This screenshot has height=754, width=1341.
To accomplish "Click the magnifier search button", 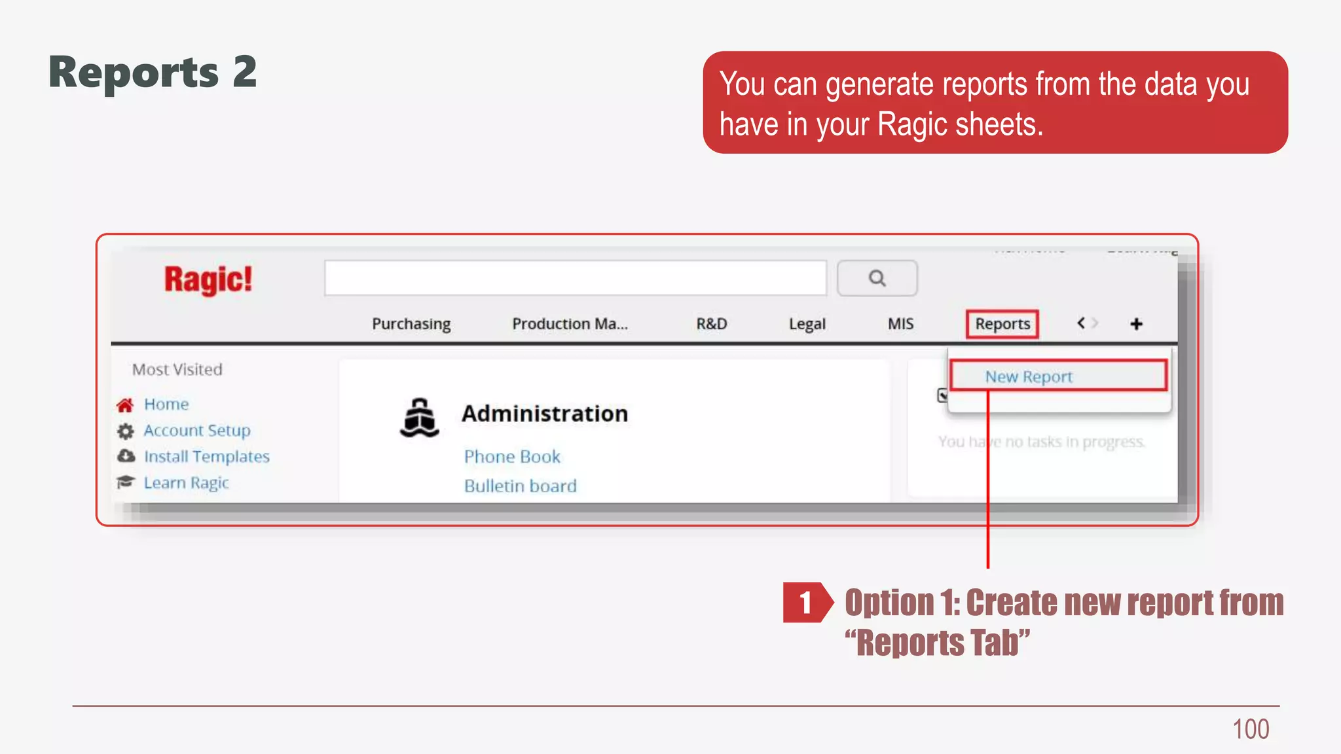I will (877, 278).
